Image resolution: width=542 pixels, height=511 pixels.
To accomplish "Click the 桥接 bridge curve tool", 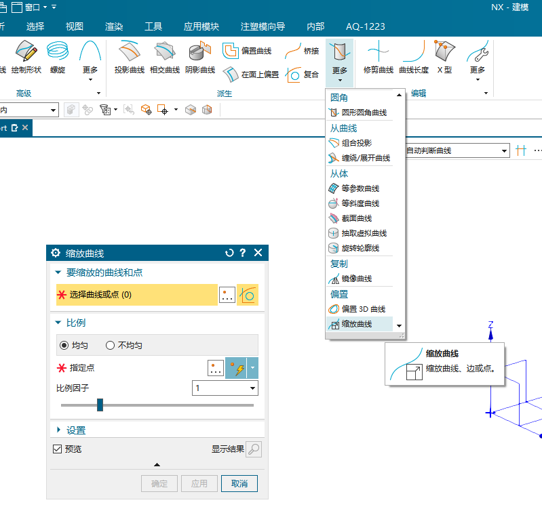I will 302,51.
